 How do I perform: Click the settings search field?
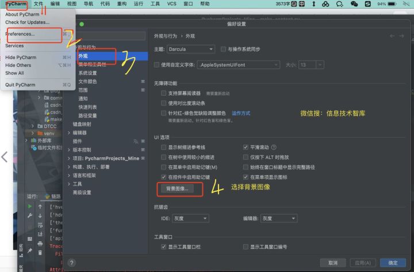(x=109, y=36)
